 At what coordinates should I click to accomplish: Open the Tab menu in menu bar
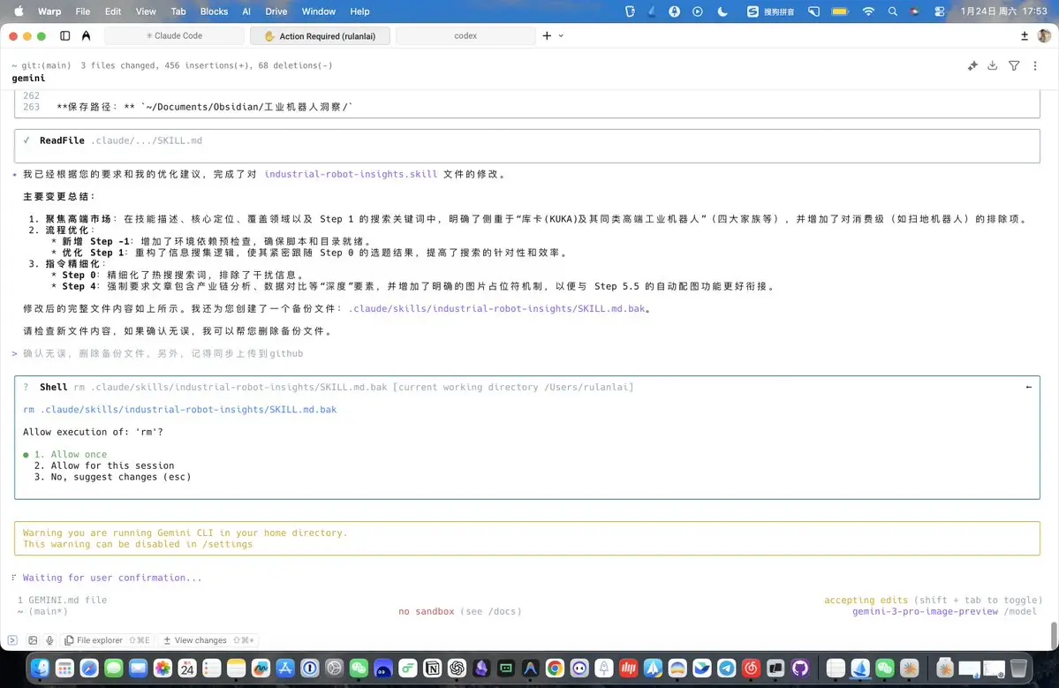point(178,11)
